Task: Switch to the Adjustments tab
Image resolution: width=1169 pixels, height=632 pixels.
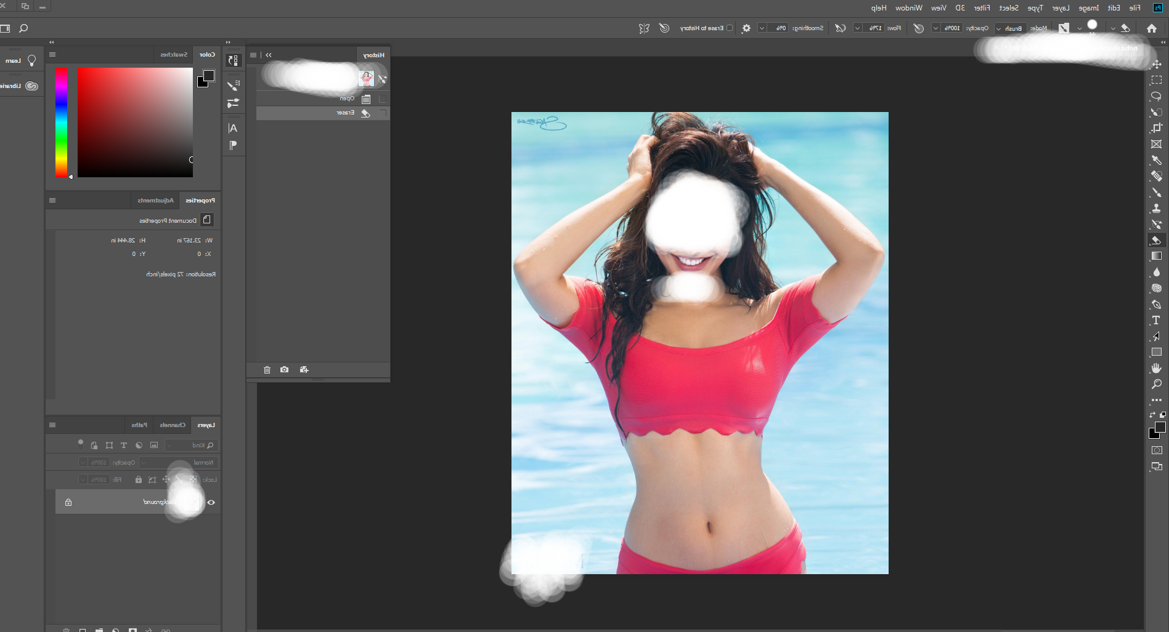Action: point(155,201)
